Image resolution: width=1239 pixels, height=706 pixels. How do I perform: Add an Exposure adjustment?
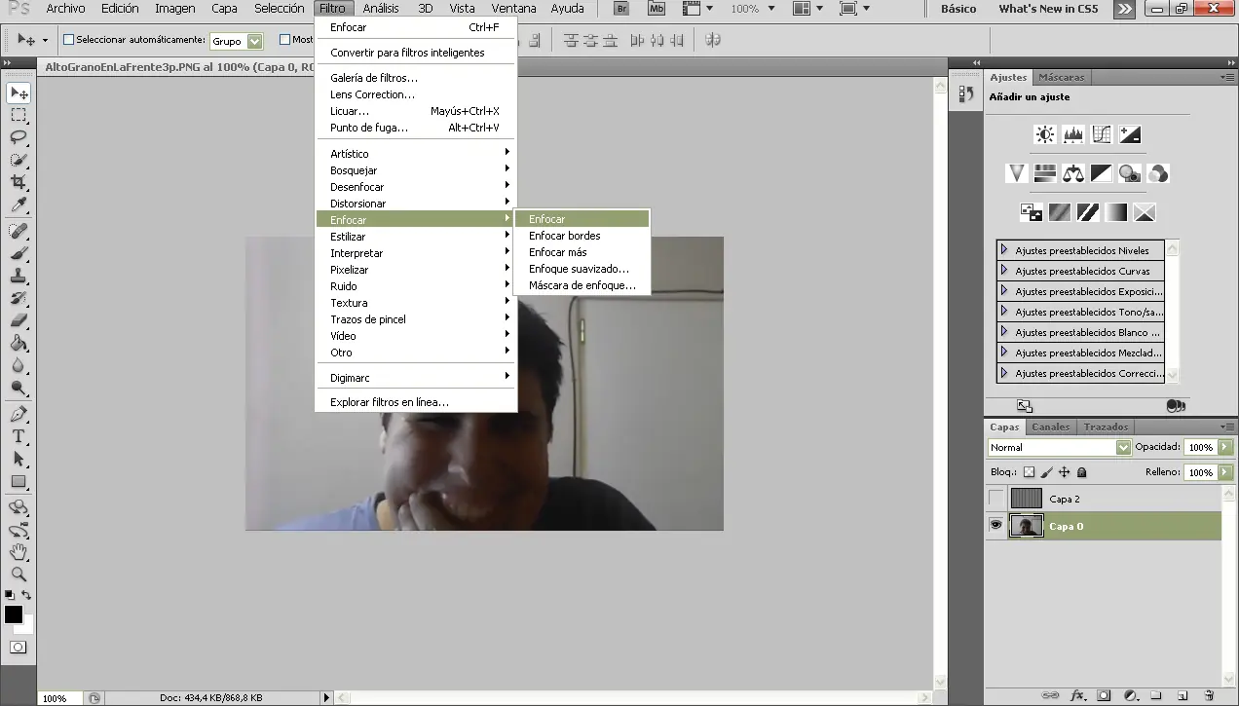tap(1130, 134)
